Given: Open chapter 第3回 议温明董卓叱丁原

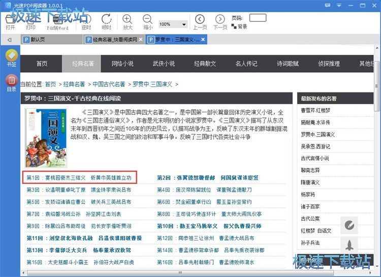Looking at the screenshot, I should [79, 190].
